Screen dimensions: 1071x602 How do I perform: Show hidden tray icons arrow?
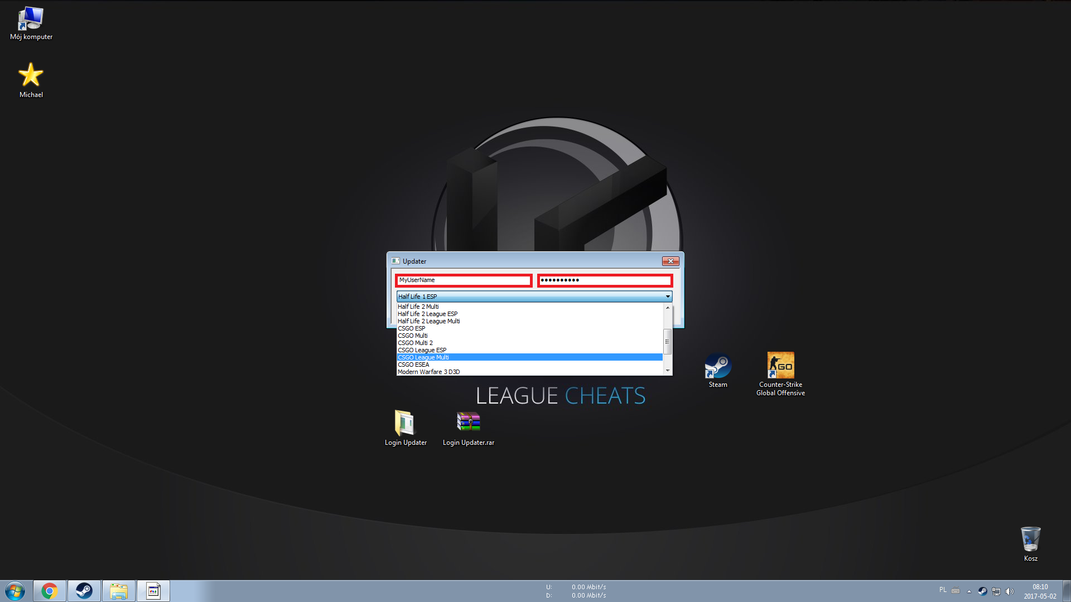click(969, 591)
